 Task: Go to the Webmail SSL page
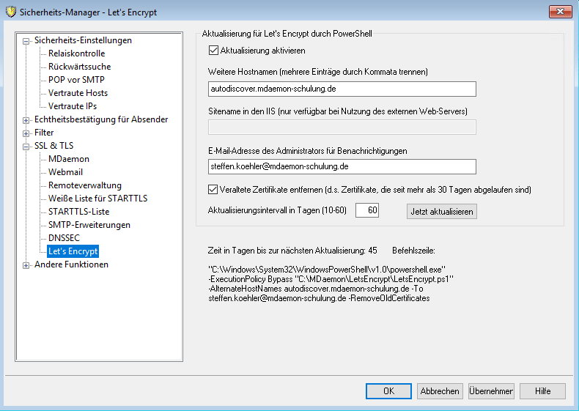point(66,172)
